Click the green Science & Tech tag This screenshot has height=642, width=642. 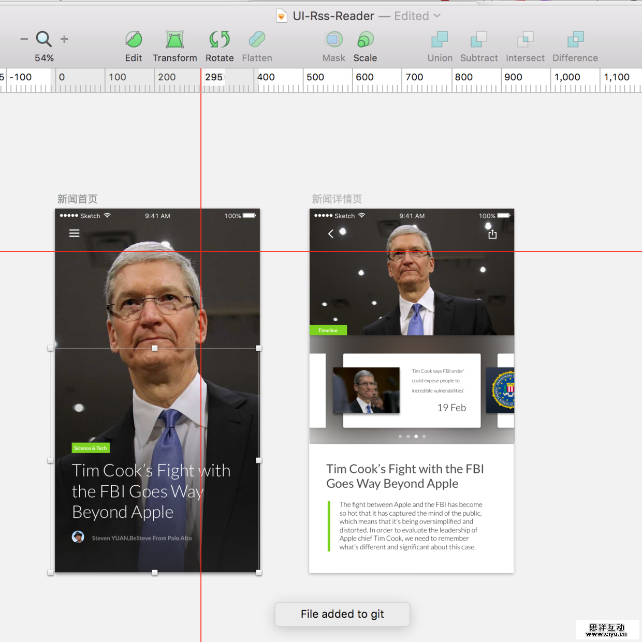pos(91,448)
